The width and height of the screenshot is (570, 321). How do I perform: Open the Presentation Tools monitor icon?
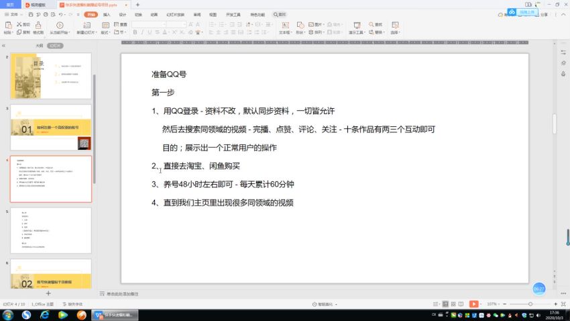357,25
